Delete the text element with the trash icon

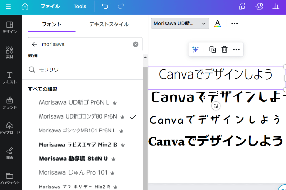[224, 50]
